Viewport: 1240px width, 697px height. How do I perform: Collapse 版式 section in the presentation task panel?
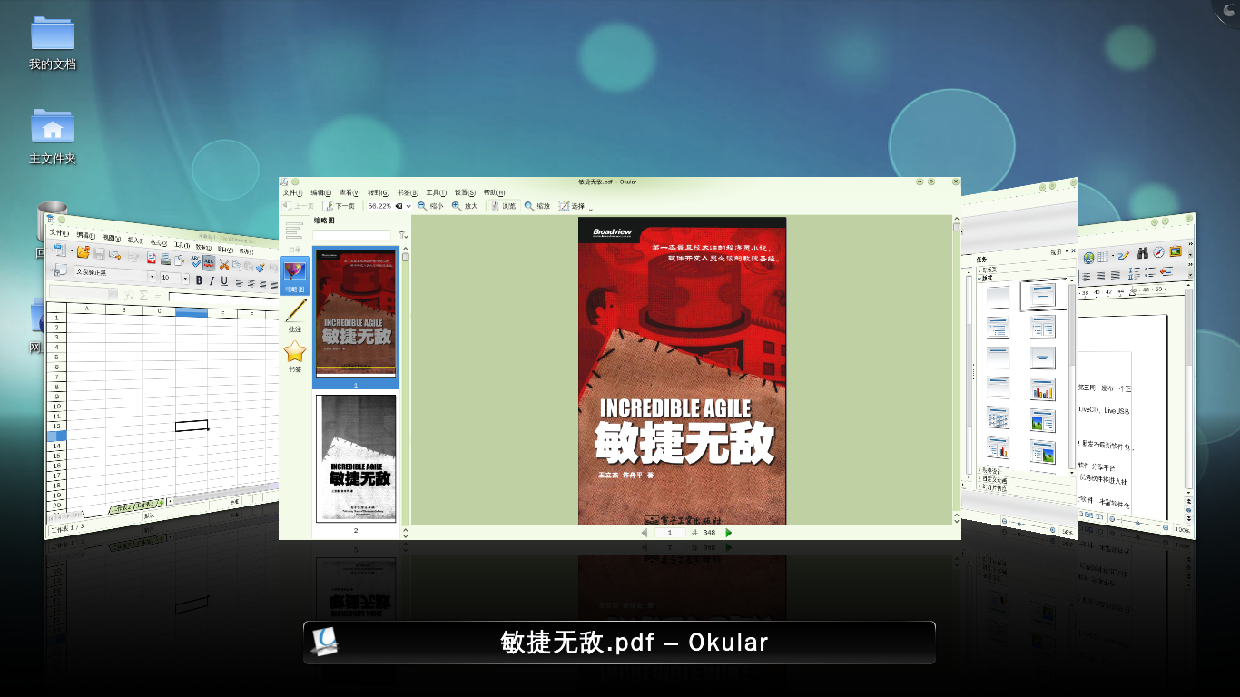986,279
